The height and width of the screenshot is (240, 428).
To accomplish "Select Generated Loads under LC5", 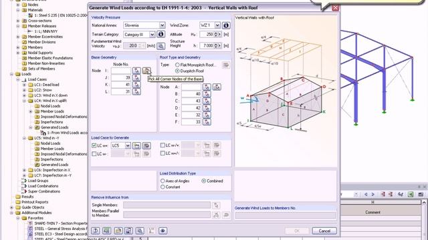I will pyautogui.click(x=54, y=165).
